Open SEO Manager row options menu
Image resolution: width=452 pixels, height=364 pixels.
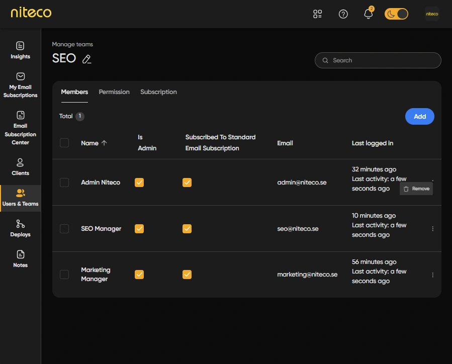tap(433, 229)
